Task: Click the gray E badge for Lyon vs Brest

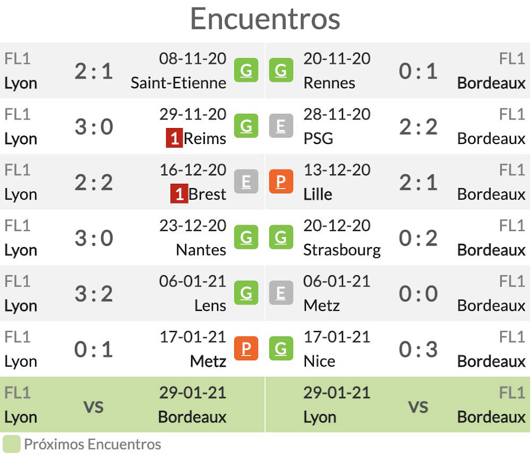Action: (x=246, y=181)
